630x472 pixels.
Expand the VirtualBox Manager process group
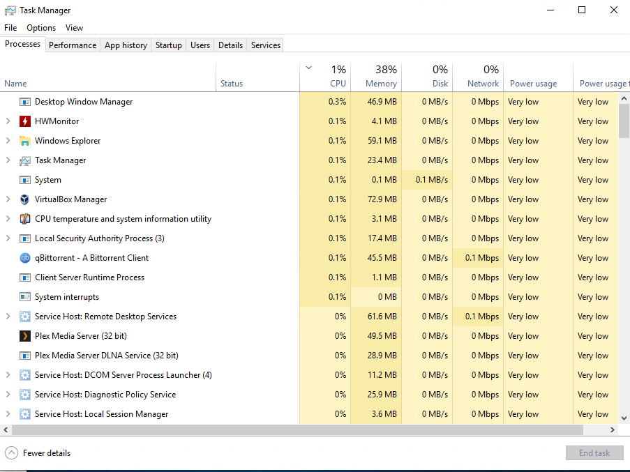point(8,199)
